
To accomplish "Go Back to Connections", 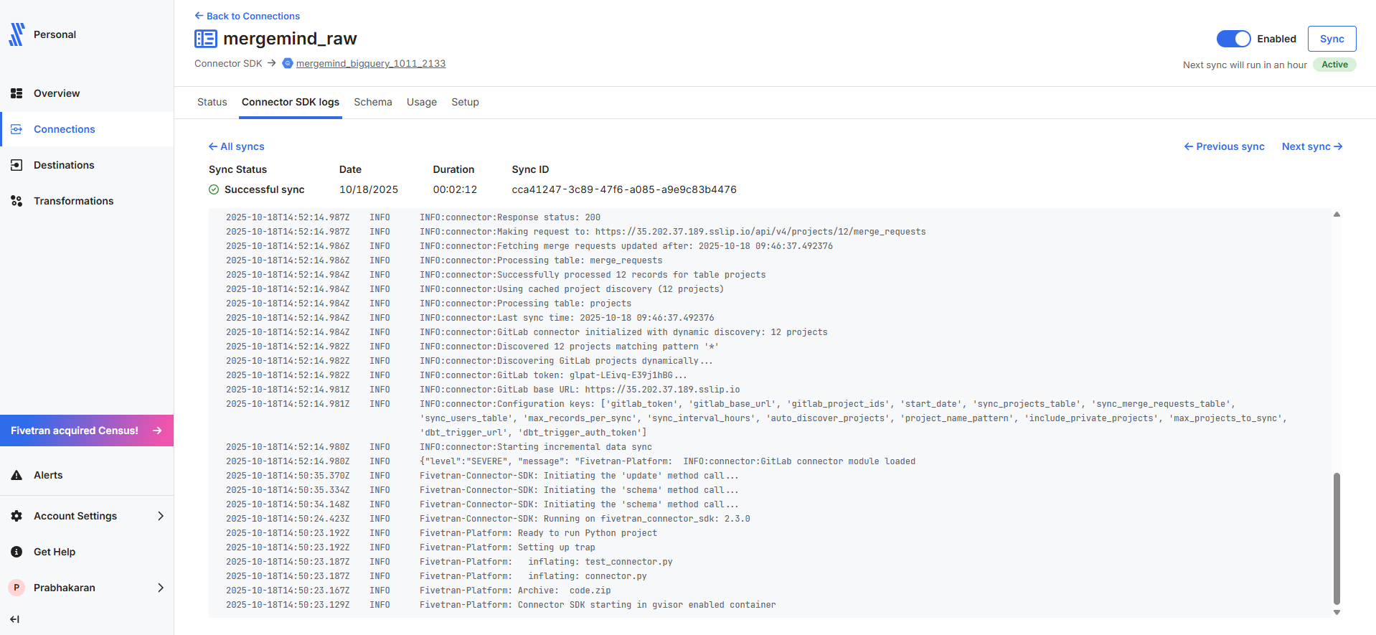I will point(247,16).
